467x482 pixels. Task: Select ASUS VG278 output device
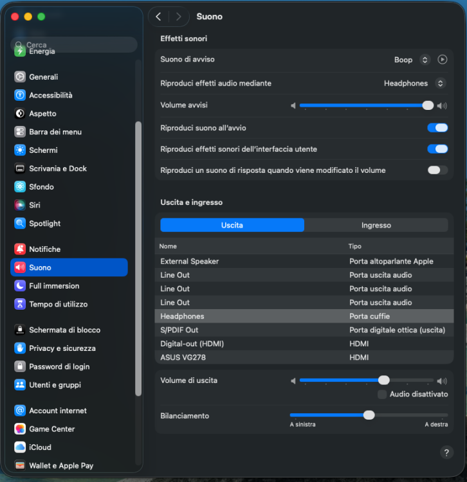304,357
